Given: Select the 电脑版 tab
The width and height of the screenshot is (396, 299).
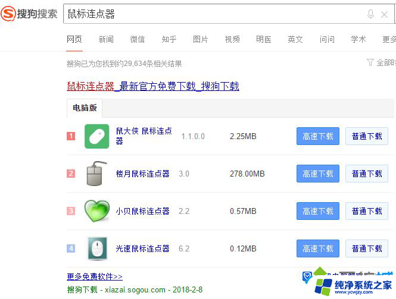Looking at the screenshot, I should [85, 108].
